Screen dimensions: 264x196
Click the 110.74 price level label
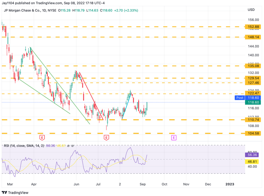click(x=253, y=120)
